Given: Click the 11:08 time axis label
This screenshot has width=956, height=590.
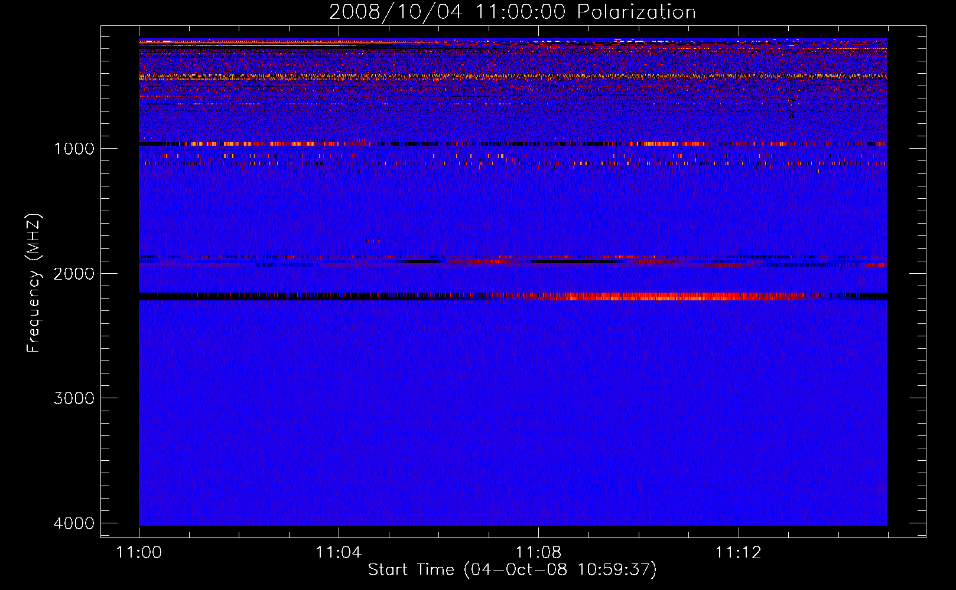Looking at the screenshot, I should pyautogui.click(x=538, y=553).
